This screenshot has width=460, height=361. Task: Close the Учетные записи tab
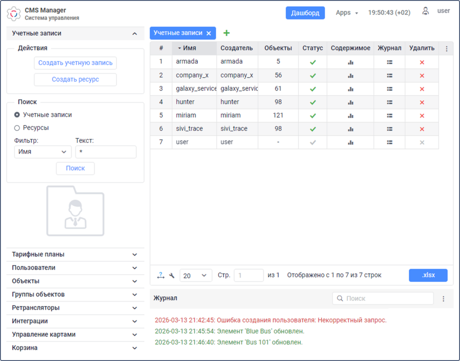click(x=209, y=33)
